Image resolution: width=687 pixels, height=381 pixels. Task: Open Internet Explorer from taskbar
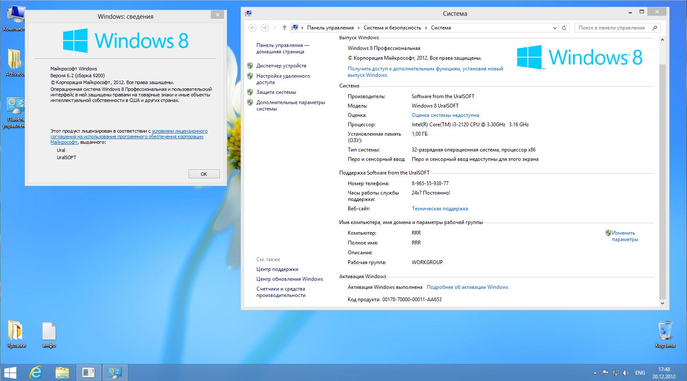click(36, 372)
